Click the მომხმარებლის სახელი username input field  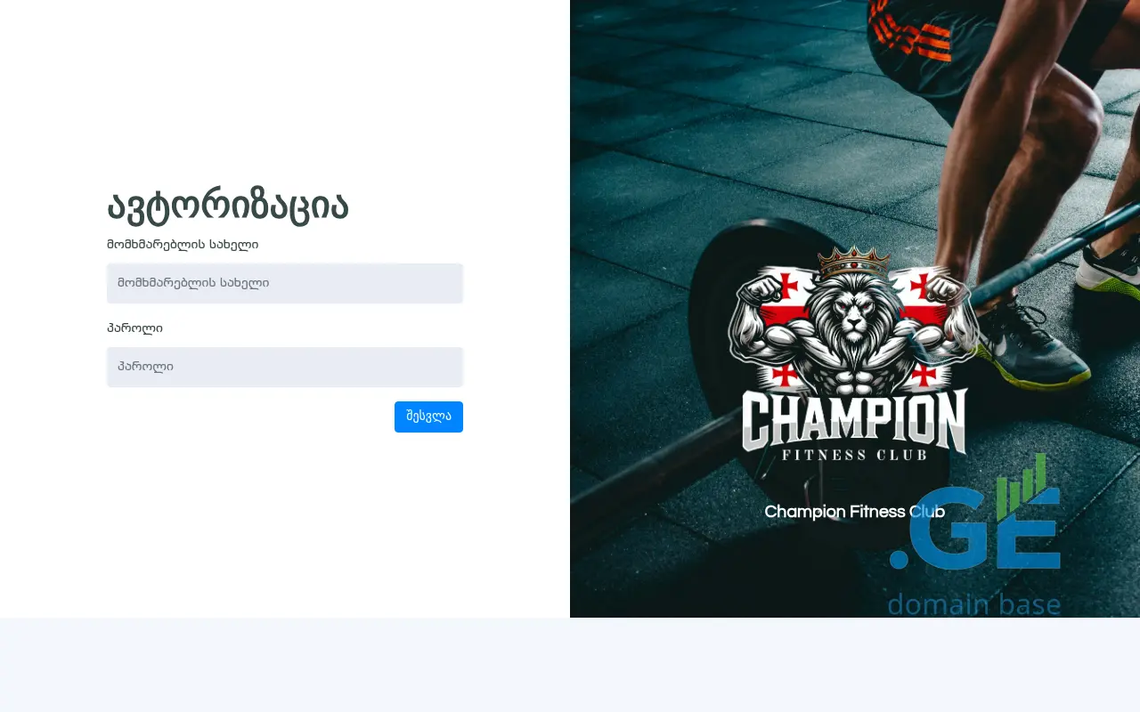pos(285,283)
